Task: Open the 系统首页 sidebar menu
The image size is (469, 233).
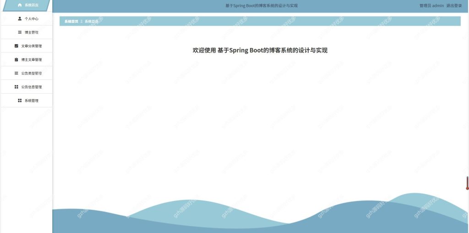Action: coord(26,5)
